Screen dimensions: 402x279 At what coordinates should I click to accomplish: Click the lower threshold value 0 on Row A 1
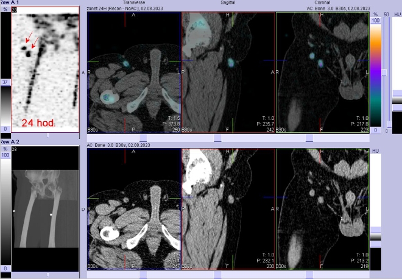[5, 129]
